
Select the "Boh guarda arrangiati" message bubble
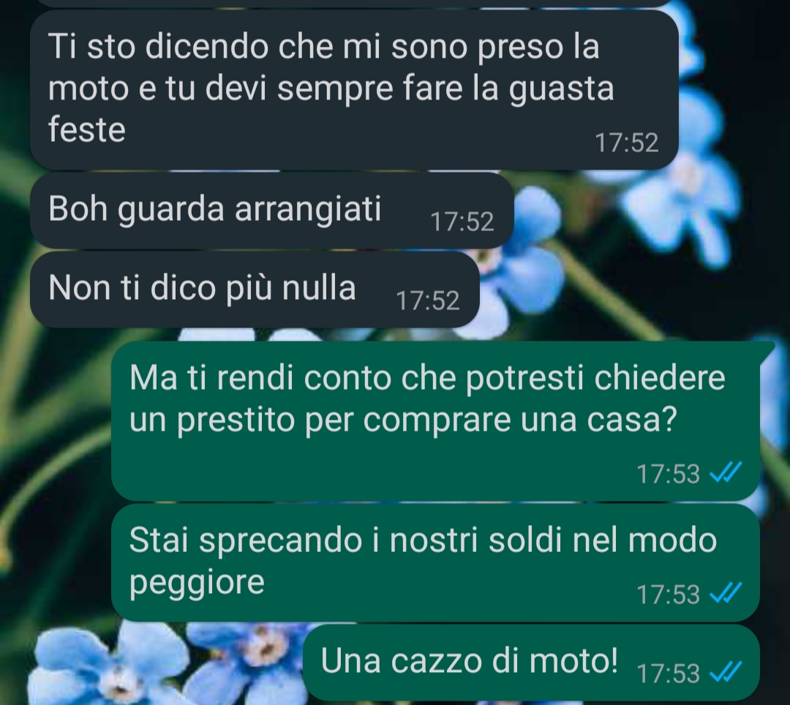[x=272, y=210]
